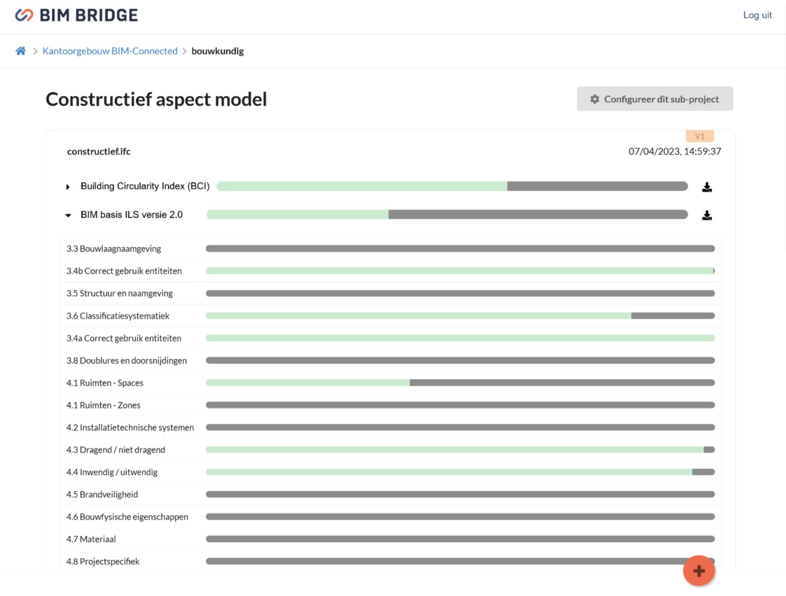Download the BIM basis ILS report
This screenshot has height=596, width=786.
(x=707, y=215)
